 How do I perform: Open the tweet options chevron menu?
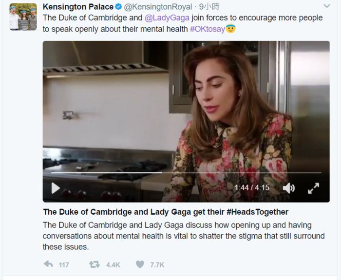point(326,6)
